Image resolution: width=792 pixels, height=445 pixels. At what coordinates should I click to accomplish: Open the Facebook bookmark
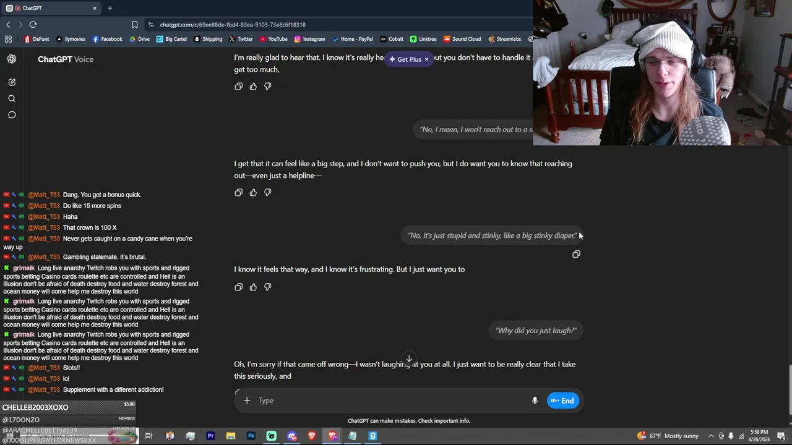(107, 39)
